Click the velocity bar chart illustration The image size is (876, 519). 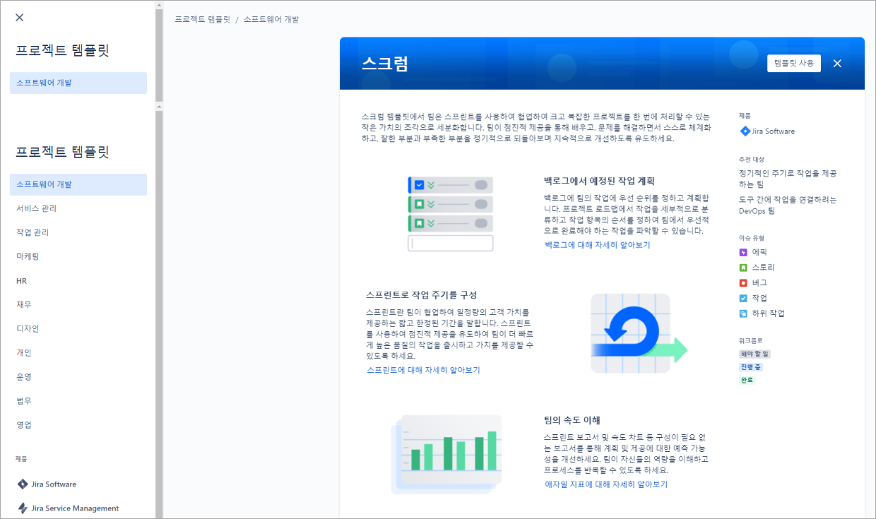pyautogui.click(x=446, y=453)
